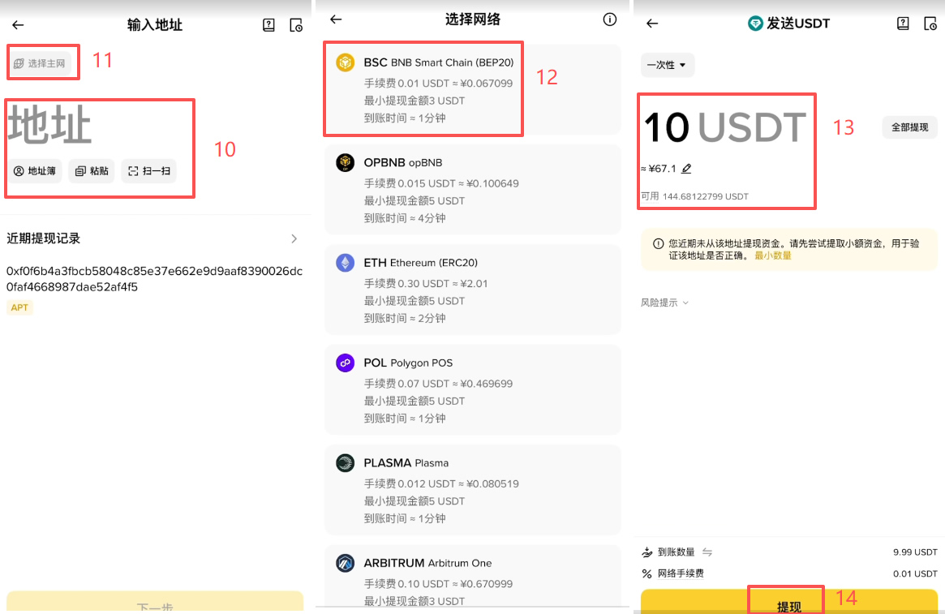Tap the 地址 input field
This screenshot has width=945, height=614.
pos(49,125)
